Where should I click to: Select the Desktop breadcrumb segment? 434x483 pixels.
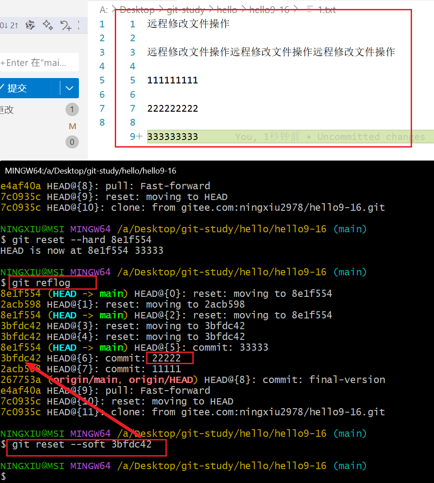(137, 9)
